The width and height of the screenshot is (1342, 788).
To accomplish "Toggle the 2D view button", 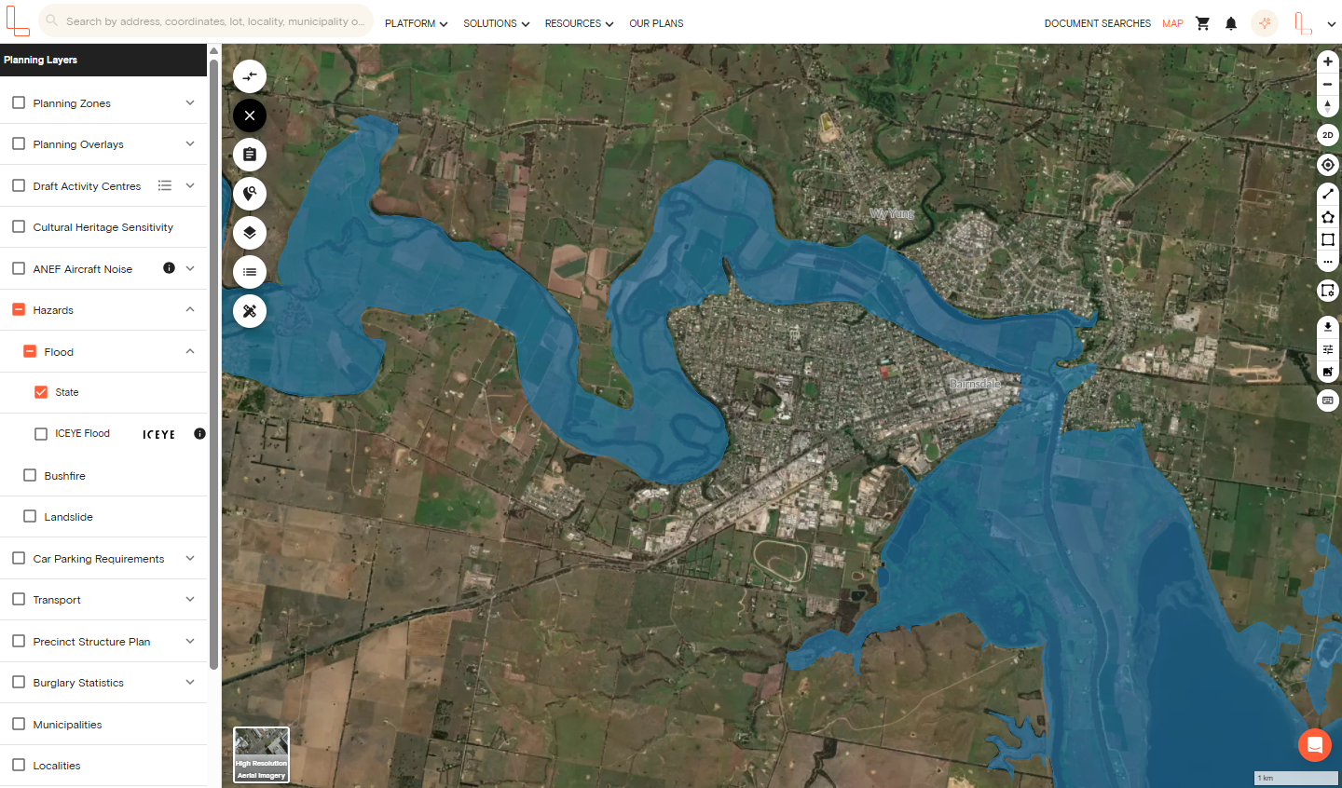I will pyautogui.click(x=1328, y=135).
